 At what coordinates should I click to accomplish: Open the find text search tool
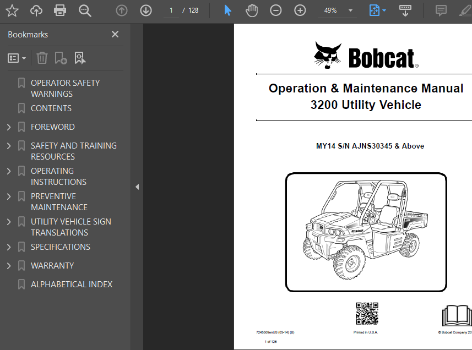85,11
